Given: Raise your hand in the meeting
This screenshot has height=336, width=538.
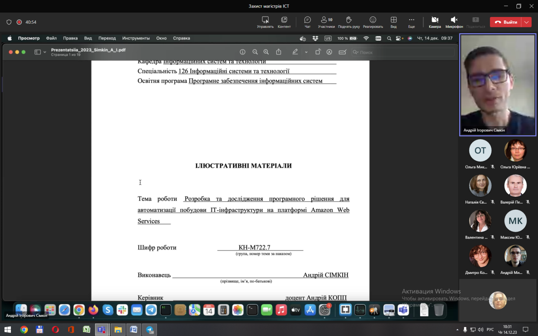Looking at the screenshot, I should pyautogui.click(x=349, y=22).
